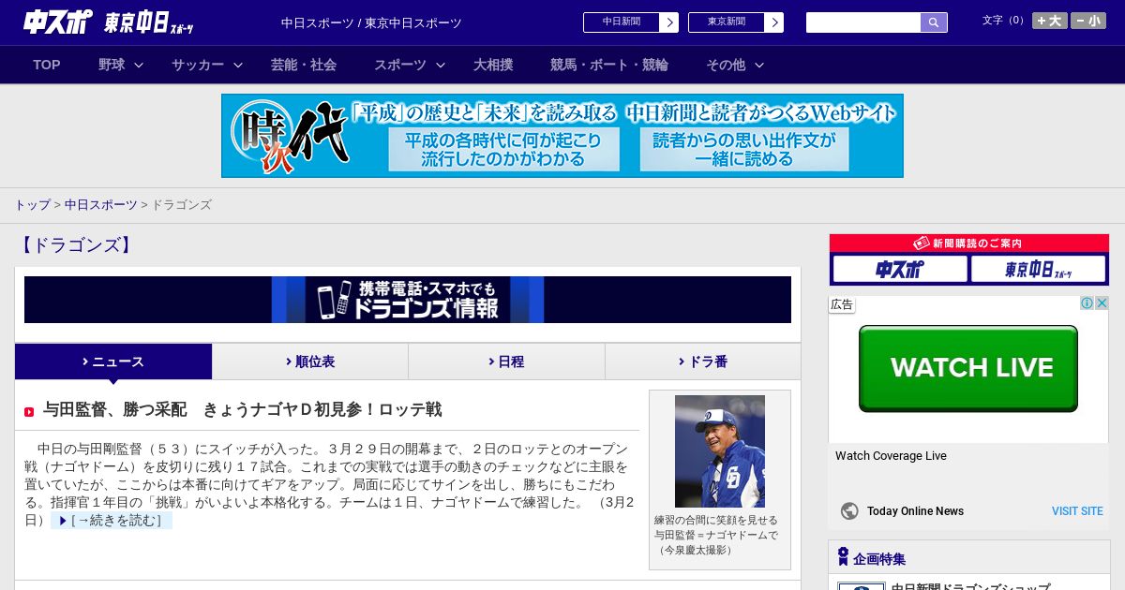Click the magnifier search button
The image size is (1125, 590).
tap(934, 22)
